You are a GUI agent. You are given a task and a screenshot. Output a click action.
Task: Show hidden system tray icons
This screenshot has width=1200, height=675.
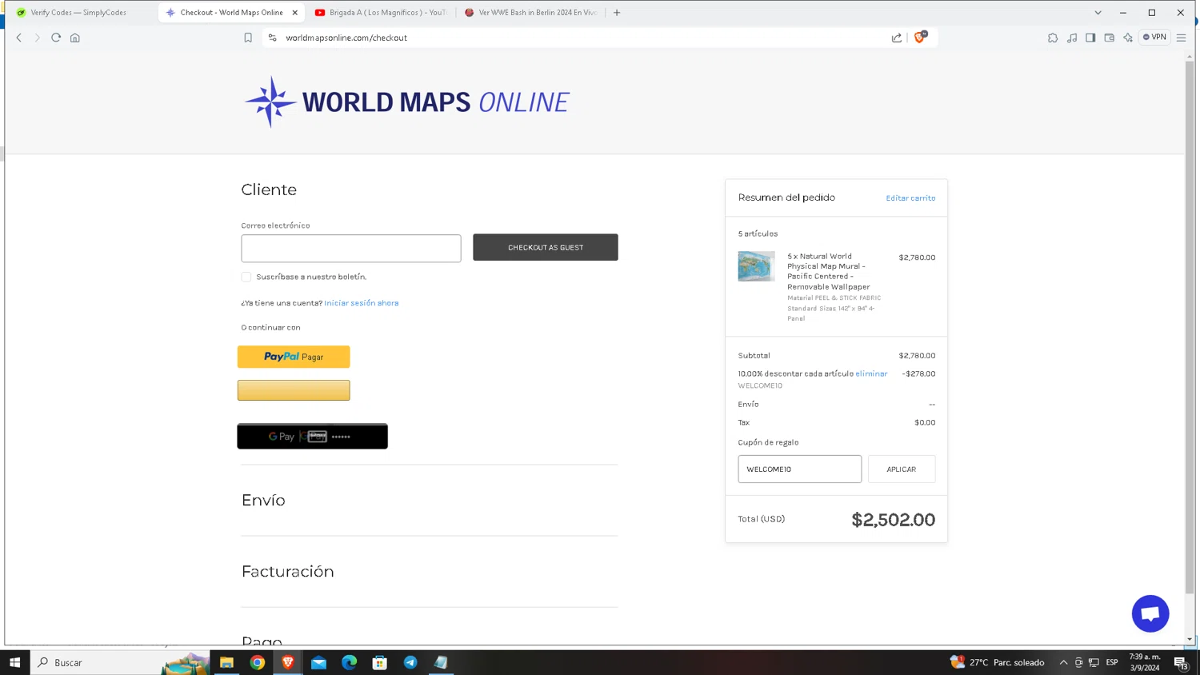1063,662
